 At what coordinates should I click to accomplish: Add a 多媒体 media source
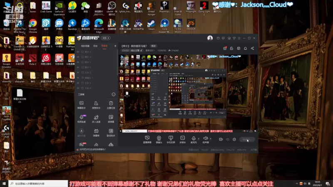(x=182, y=140)
